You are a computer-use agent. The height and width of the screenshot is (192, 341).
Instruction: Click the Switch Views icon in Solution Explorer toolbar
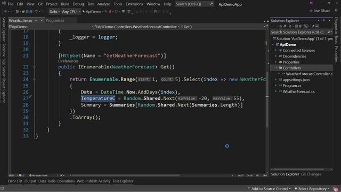click(285, 26)
